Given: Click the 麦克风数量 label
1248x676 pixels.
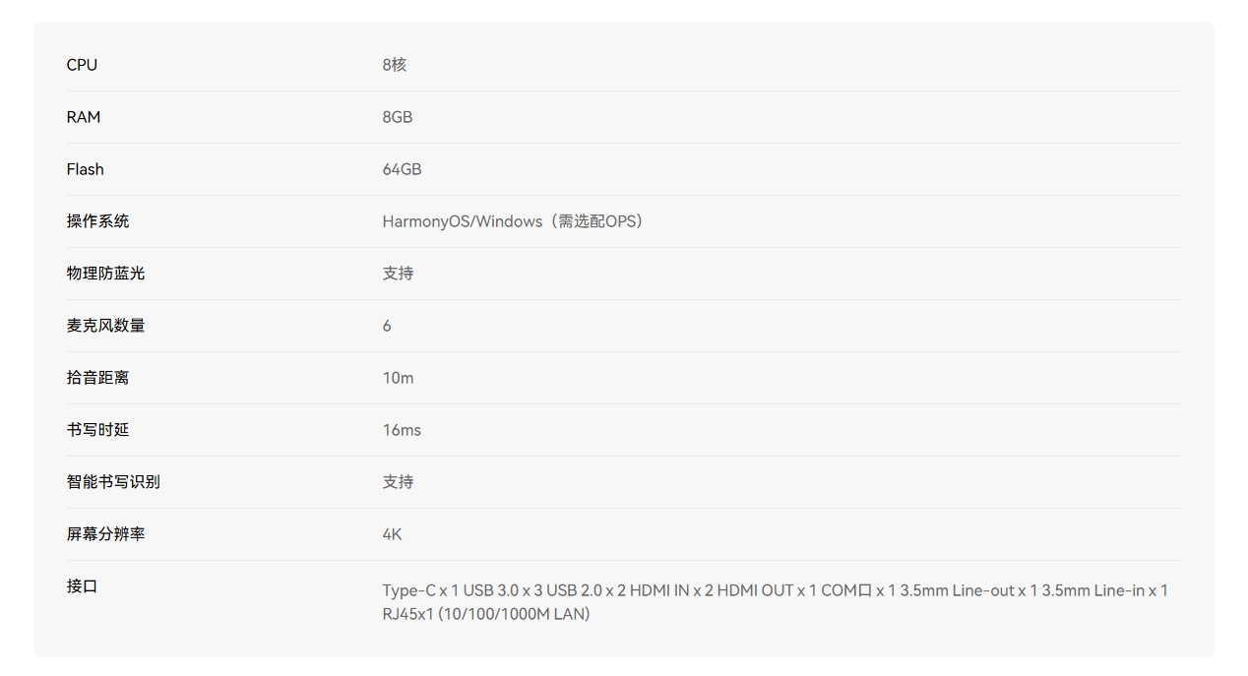Looking at the screenshot, I should tap(105, 326).
